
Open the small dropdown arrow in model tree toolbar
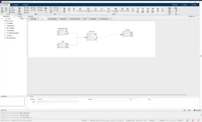pos(24,19)
